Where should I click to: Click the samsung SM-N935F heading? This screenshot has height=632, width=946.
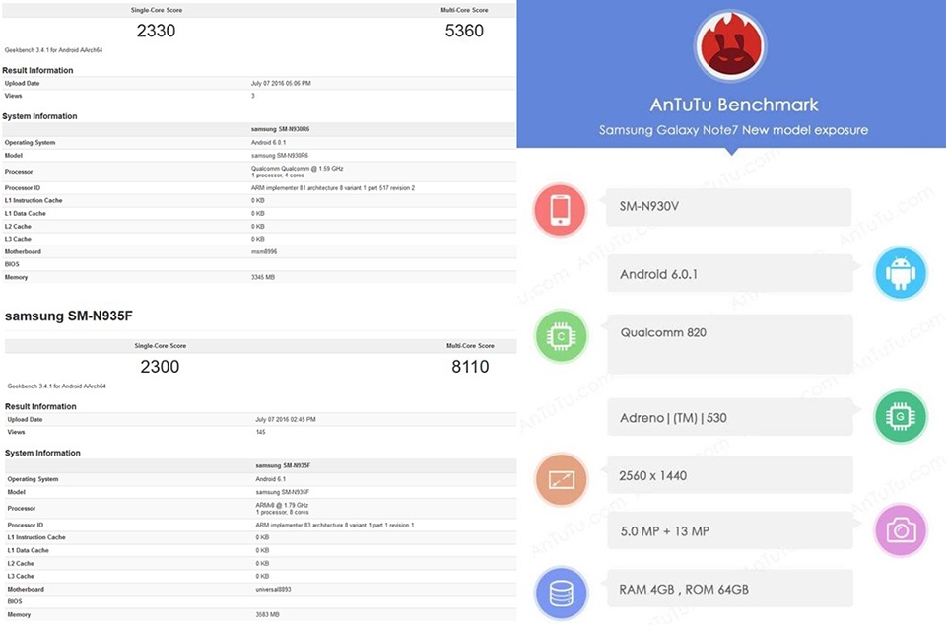69,316
